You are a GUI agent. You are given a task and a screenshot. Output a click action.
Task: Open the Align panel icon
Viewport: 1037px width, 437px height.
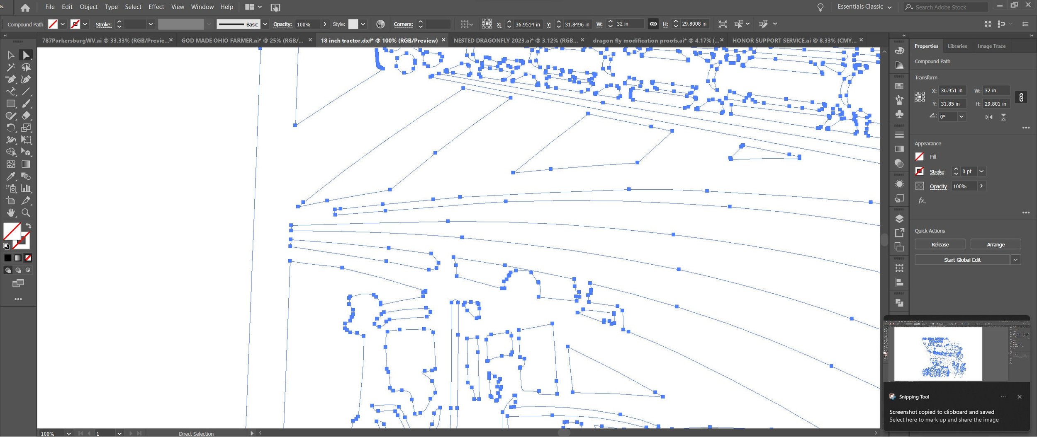[x=899, y=283]
